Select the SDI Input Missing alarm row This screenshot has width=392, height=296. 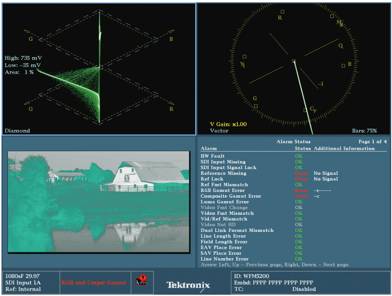pos(293,162)
